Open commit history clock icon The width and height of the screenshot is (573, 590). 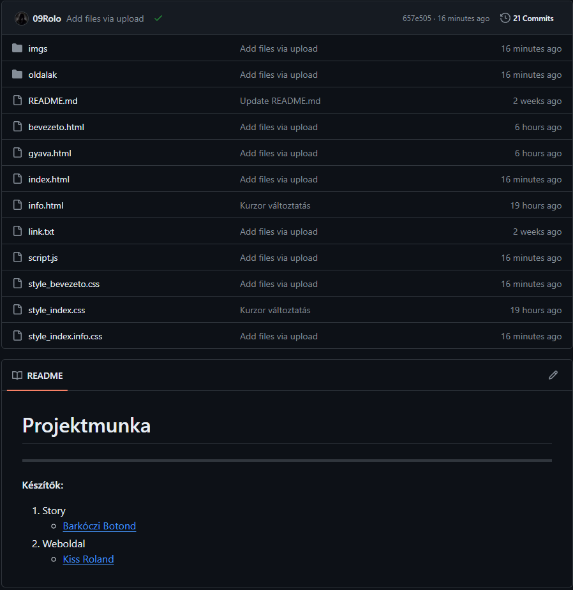coord(505,18)
